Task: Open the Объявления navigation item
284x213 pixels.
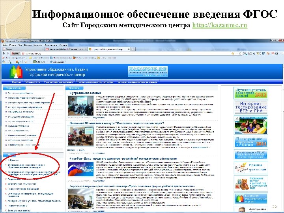Action: 33,82
